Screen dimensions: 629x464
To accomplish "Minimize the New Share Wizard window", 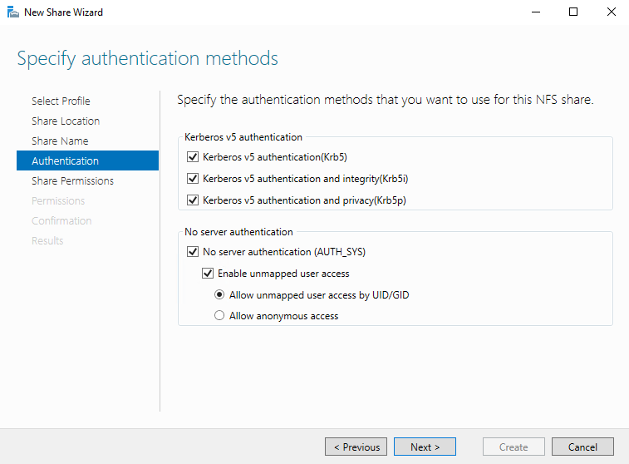I will pyautogui.click(x=536, y=12).
